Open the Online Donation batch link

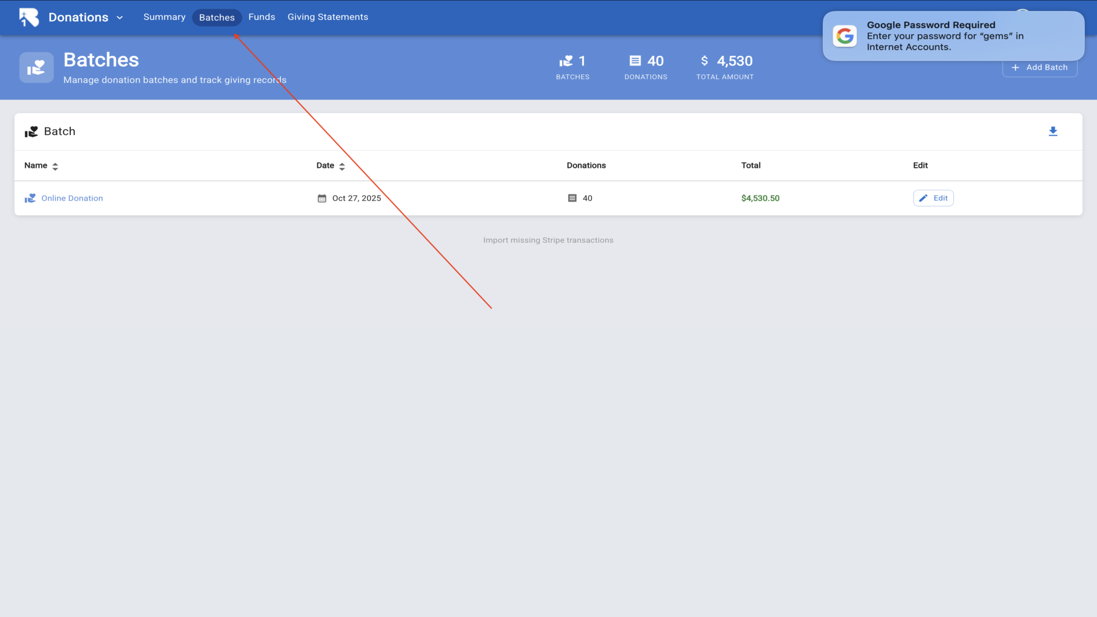tap(72, 198)
